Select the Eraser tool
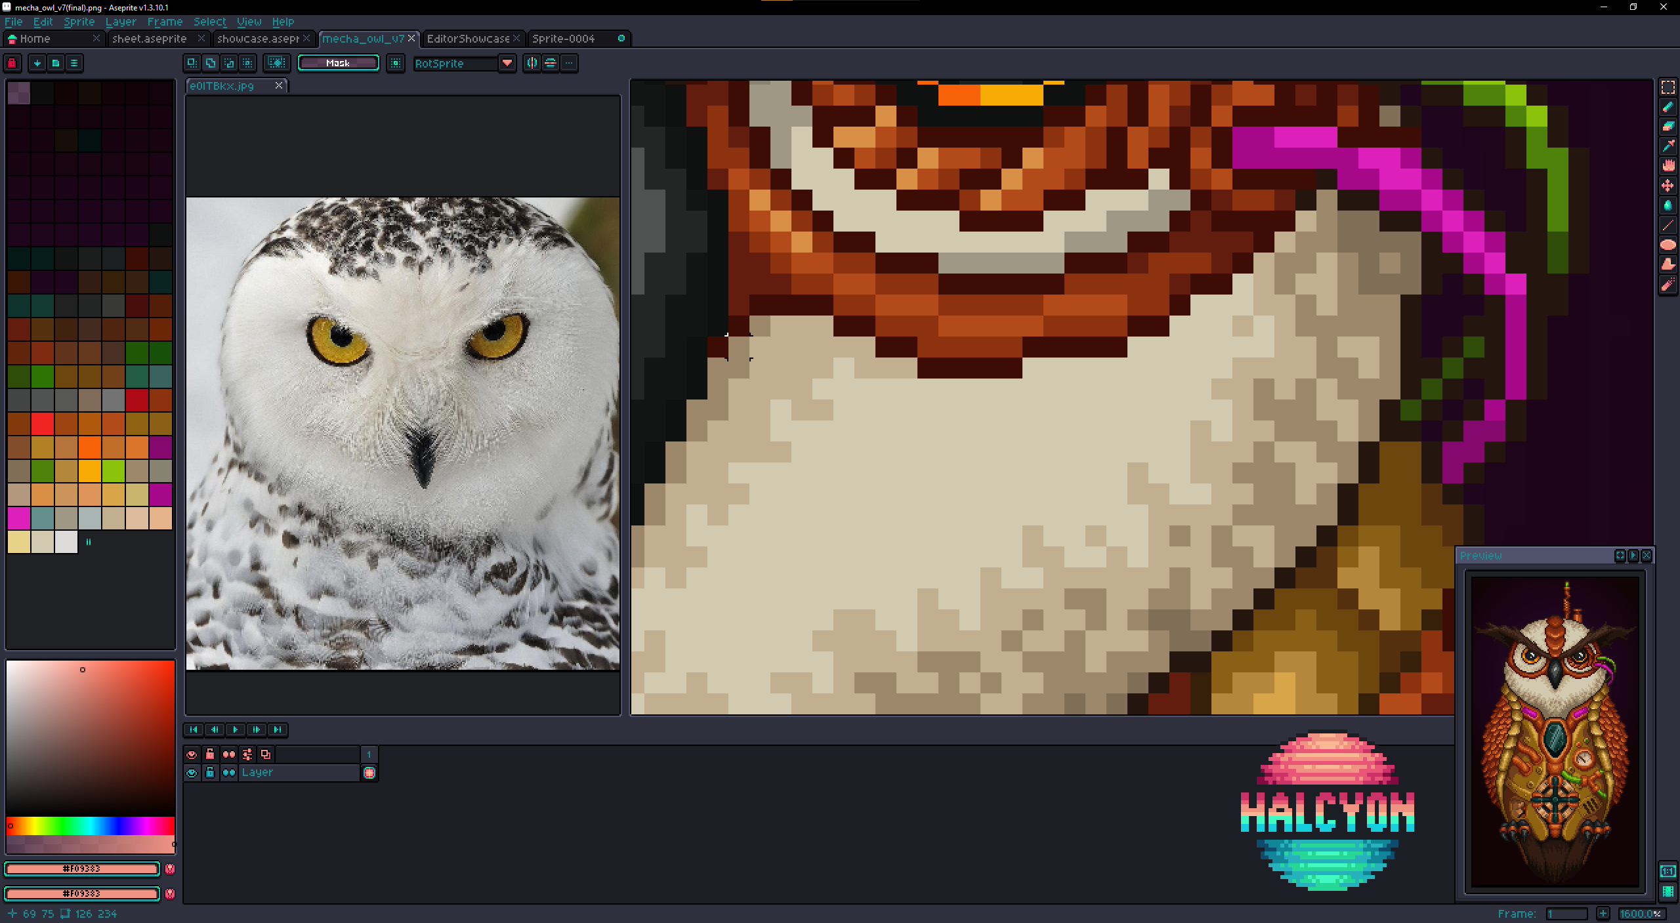The width and height of the screenshot is (1680, 923). click(x=1668, y=127)
